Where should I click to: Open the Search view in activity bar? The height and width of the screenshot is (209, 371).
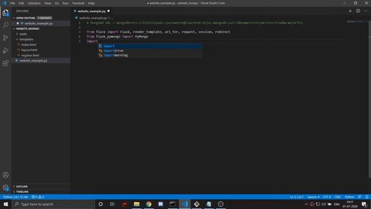tap(5, 25)
